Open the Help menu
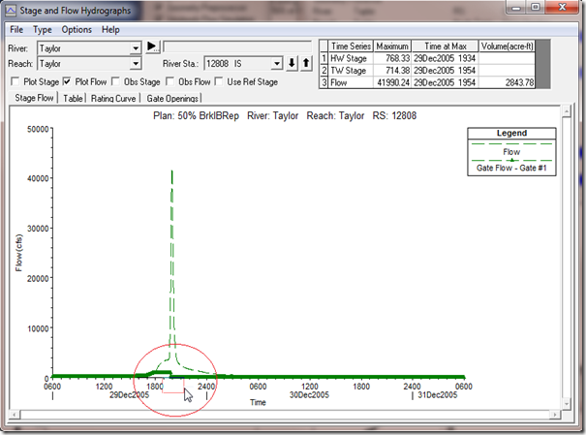This screenshot has width=586, height=435. tap(110, 29)
